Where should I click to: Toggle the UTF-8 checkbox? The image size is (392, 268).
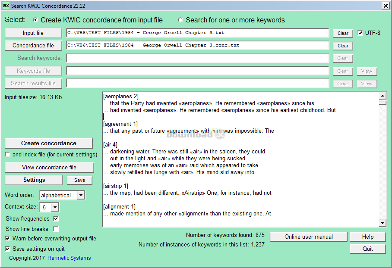coord(360,33)
